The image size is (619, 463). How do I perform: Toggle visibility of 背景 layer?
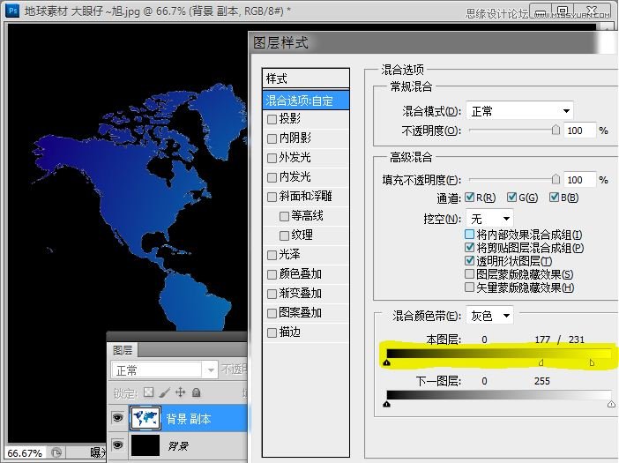118,447
